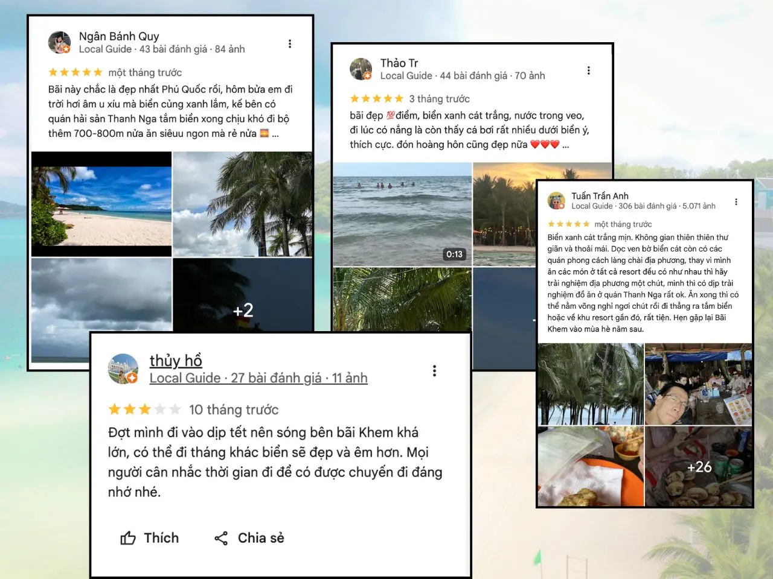
Task: Click the Thích thumbs-up icon
Action: click(x=128, y=538)
